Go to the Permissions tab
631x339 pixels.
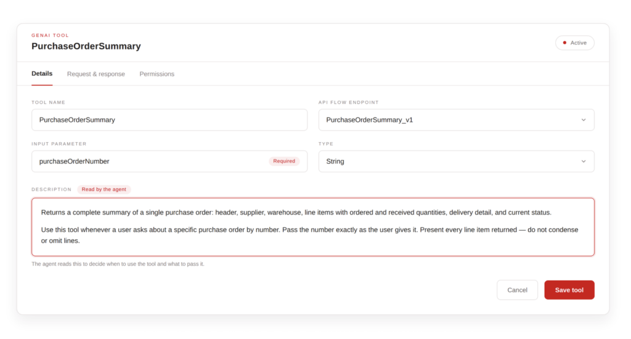[157, 74]
